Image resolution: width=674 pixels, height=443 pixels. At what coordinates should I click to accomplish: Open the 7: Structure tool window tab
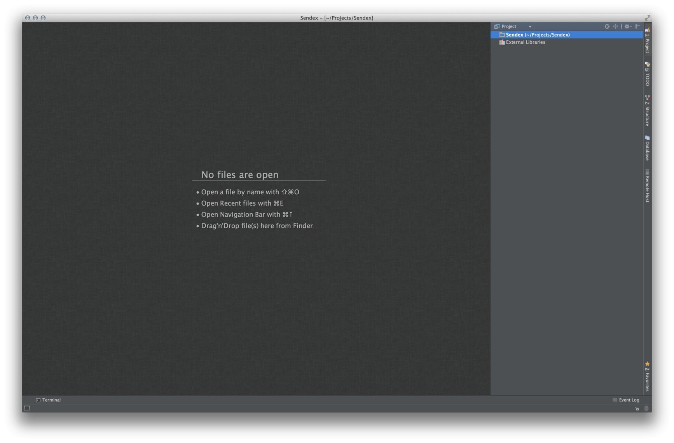(x=647, y=111)
